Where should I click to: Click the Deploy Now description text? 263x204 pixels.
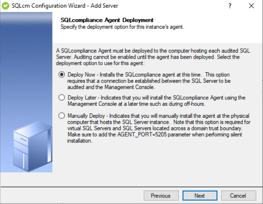(149, 81)
